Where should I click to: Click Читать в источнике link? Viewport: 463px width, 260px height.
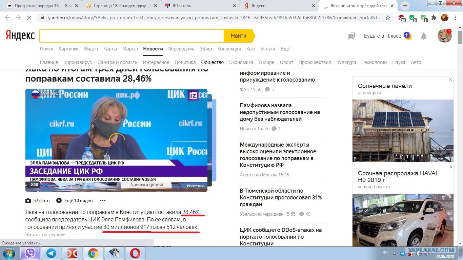[x=45, y=235]
